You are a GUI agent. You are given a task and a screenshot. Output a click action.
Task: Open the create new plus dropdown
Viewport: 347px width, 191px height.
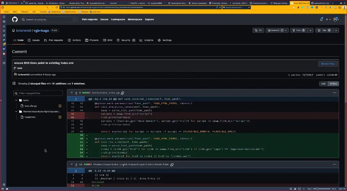(328, 19)
